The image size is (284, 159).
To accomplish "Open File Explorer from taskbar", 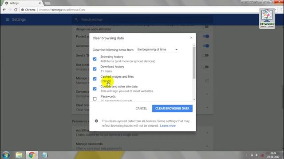I will tap(19, 155).
